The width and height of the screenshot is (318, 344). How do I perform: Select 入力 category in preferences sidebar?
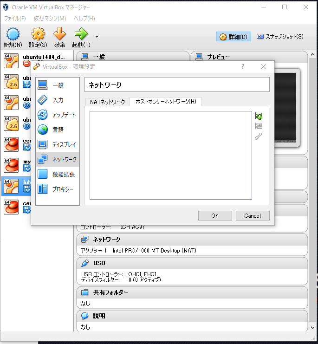click(x=58, y=100)
